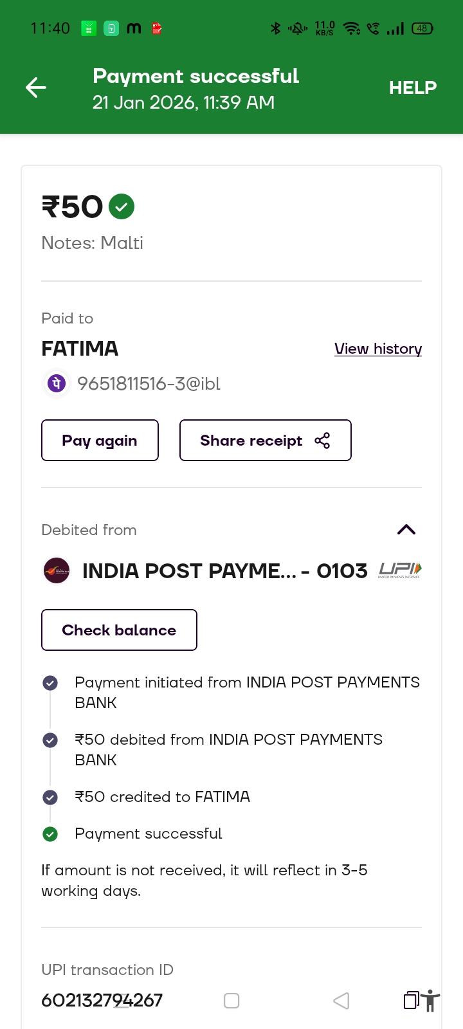Select the FATIMA payee name
This screenshot has height=1029, width=463.
pos(80,349)
